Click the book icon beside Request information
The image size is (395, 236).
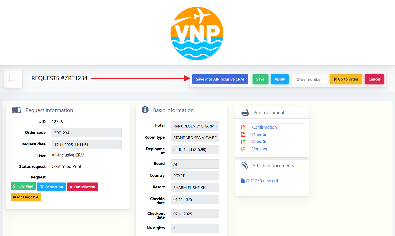click(x=16, y=110)
